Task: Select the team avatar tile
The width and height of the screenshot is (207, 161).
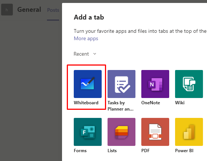Action: click(7, 10)
